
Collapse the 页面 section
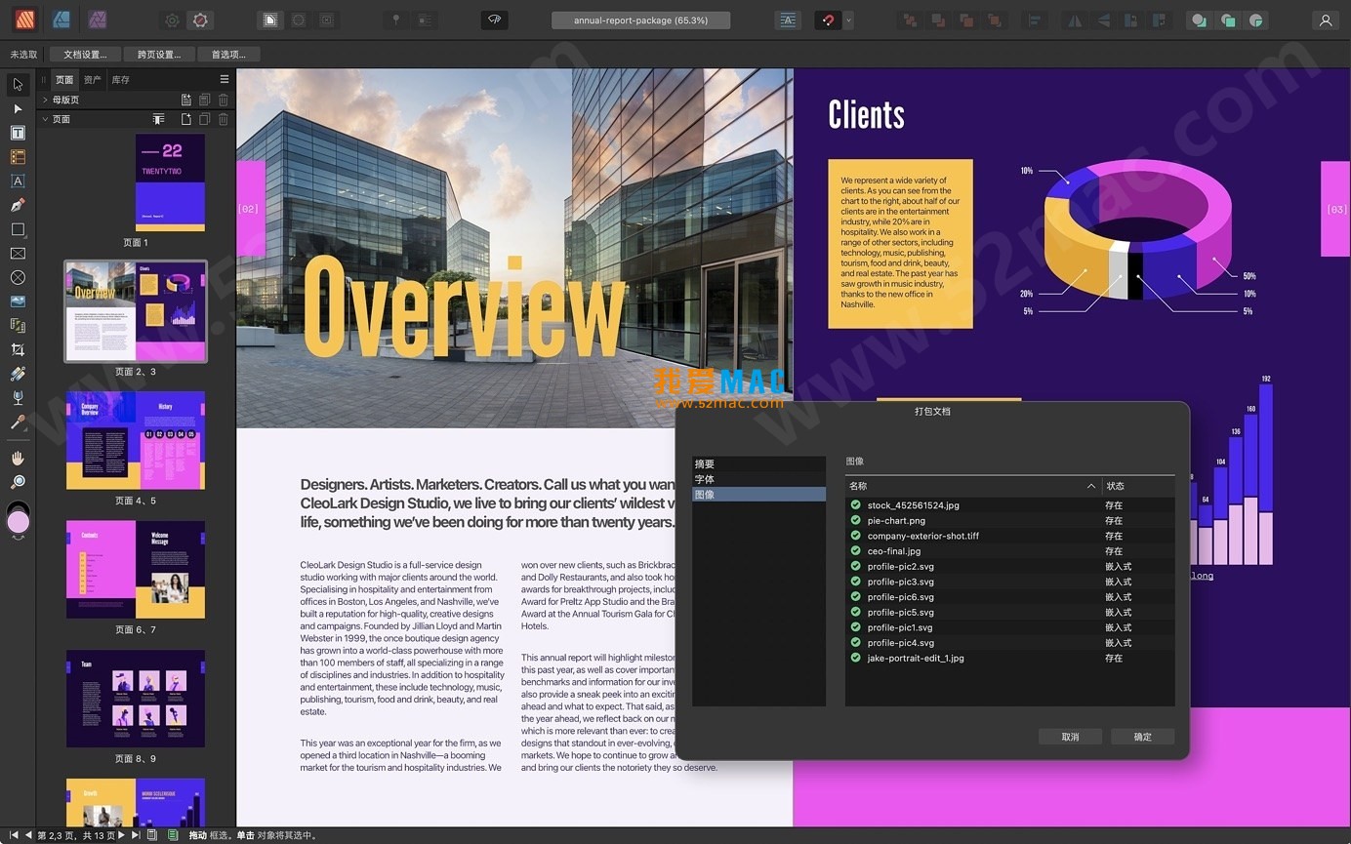coord(45,119)
